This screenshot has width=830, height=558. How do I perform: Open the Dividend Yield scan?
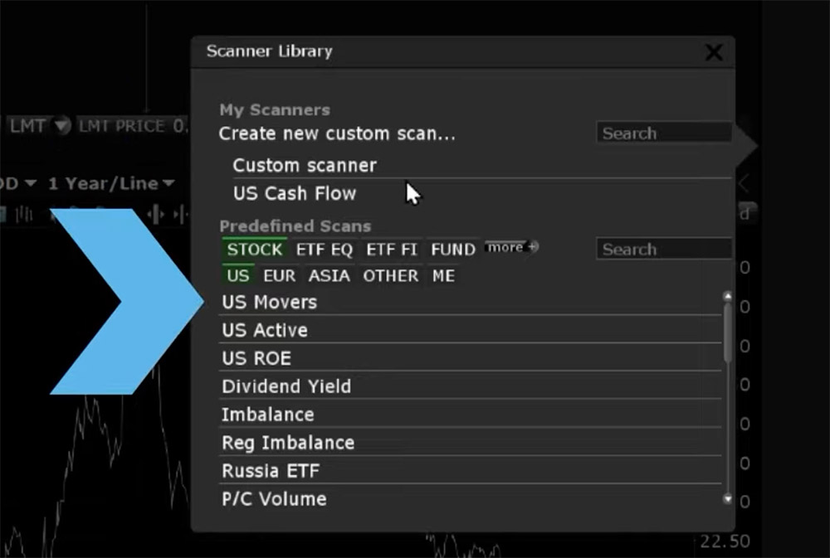pos(286,386)
